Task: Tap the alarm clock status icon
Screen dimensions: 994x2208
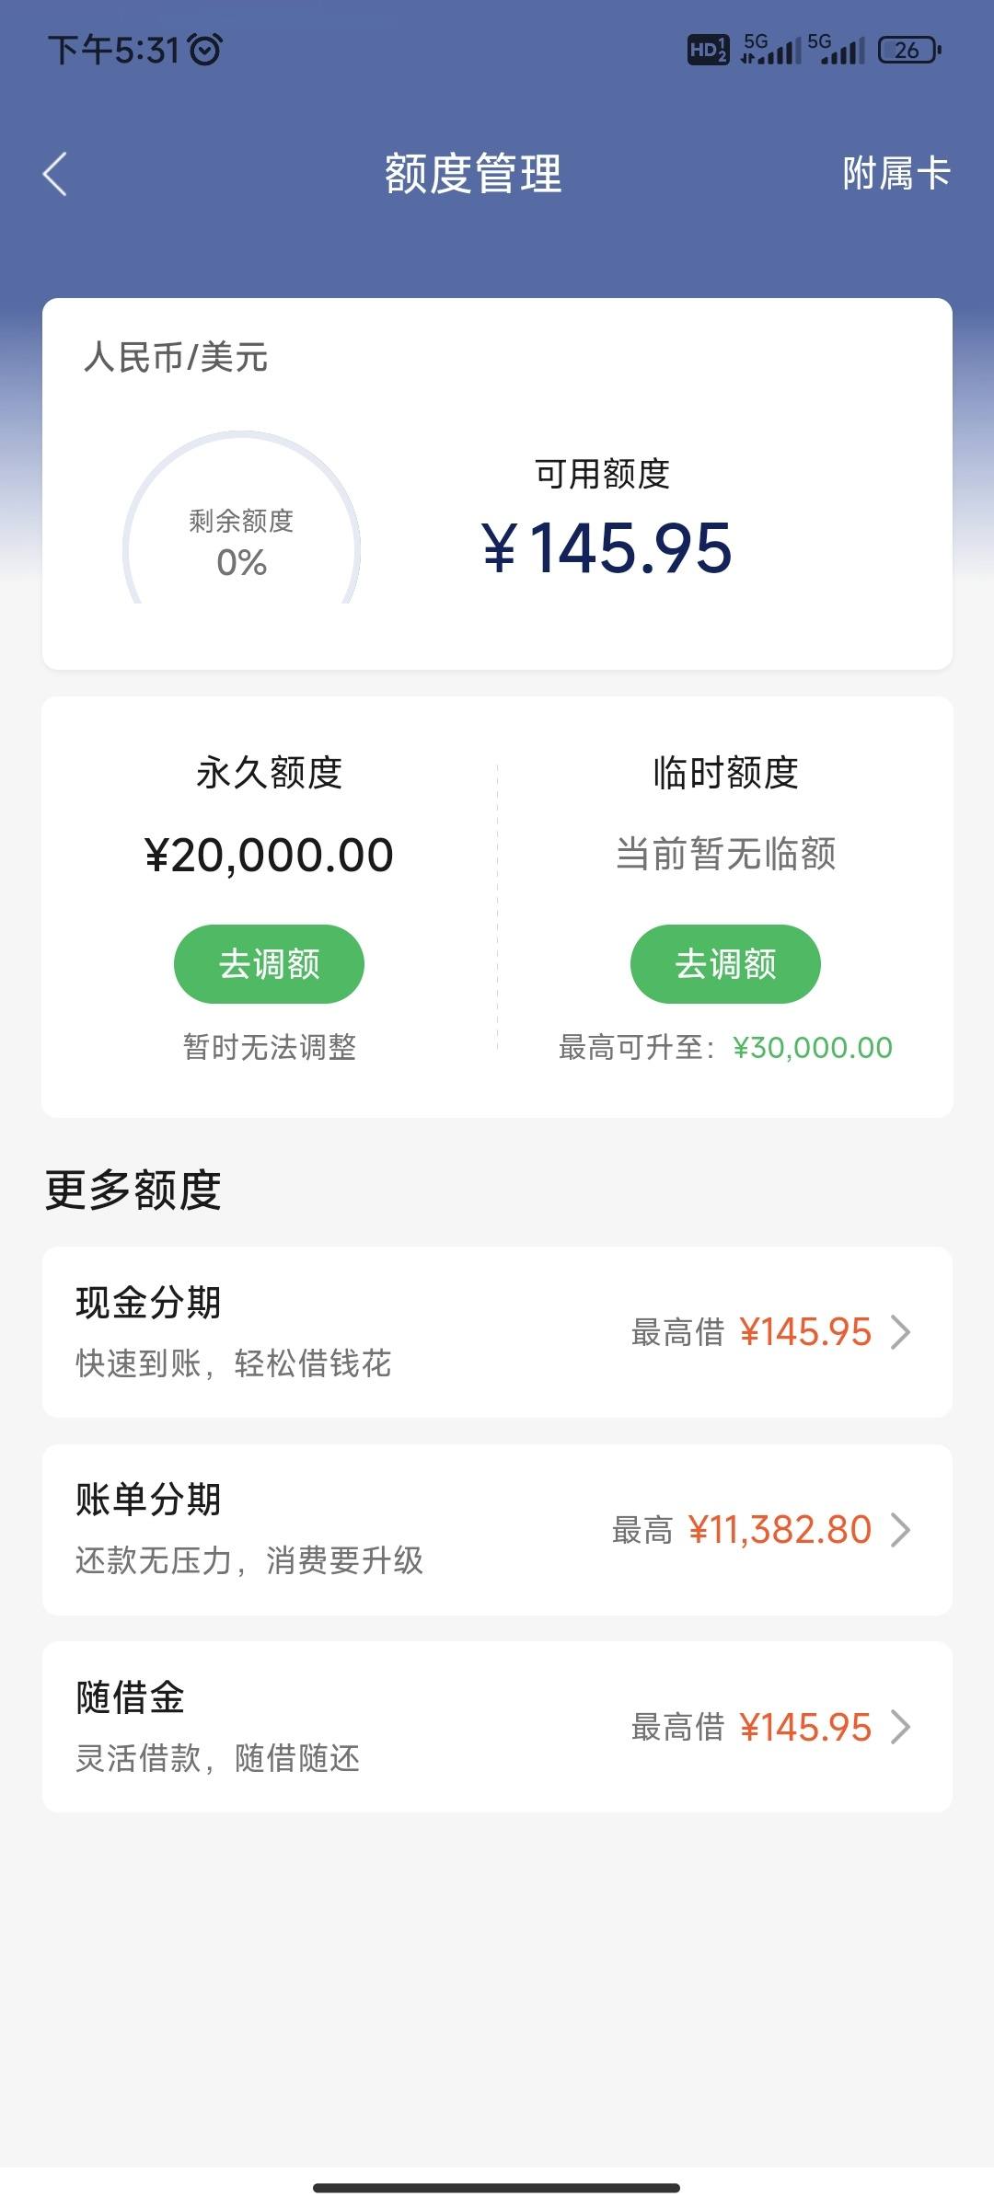Action: [204, 50]
